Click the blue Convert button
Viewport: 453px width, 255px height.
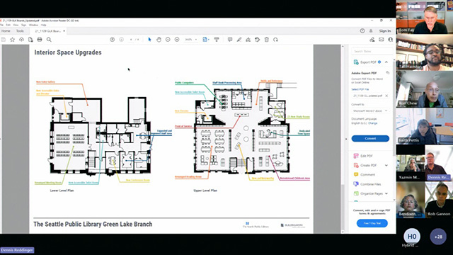pos(370,139)
